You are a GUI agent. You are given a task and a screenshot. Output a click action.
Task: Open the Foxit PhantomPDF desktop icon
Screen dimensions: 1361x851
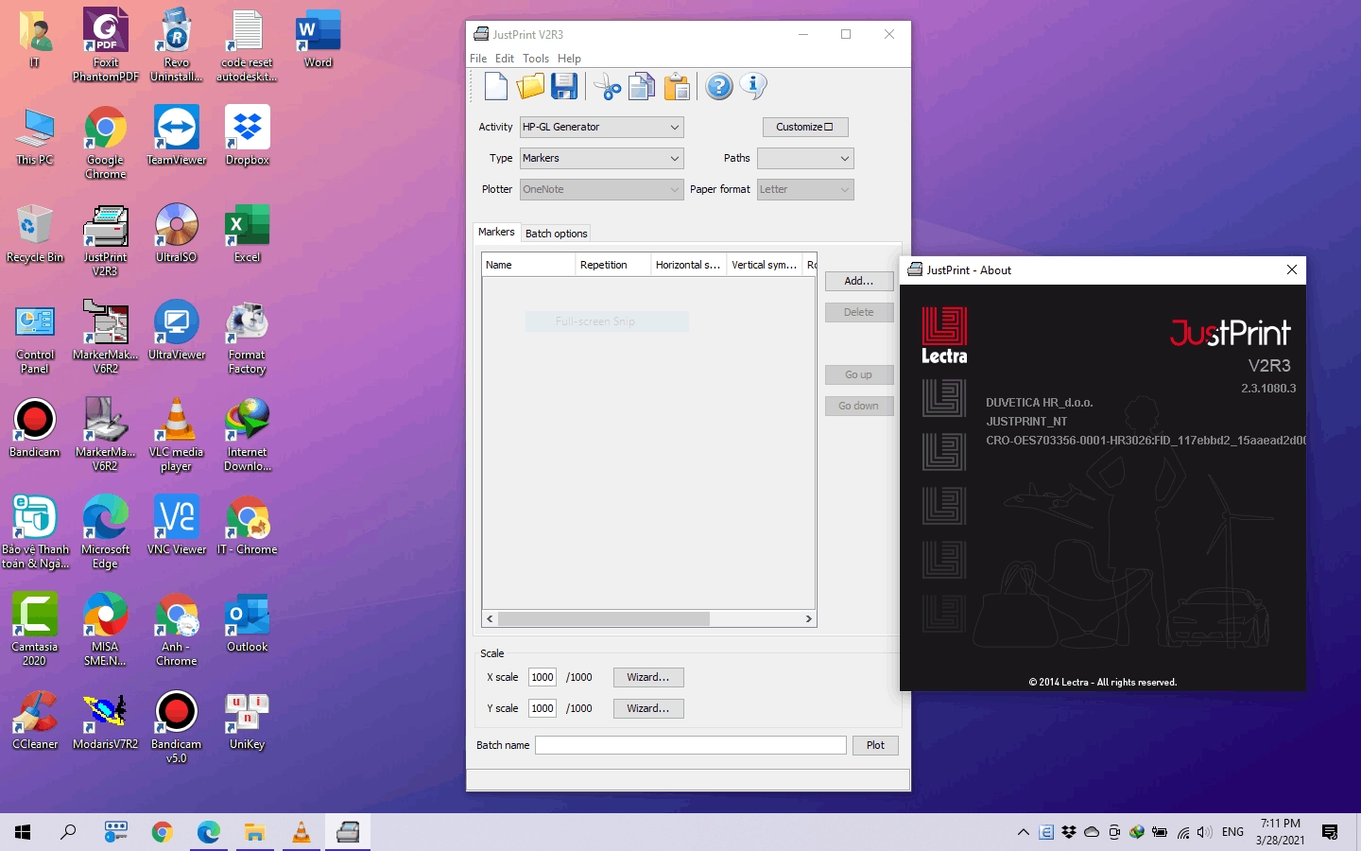(106, 43)
